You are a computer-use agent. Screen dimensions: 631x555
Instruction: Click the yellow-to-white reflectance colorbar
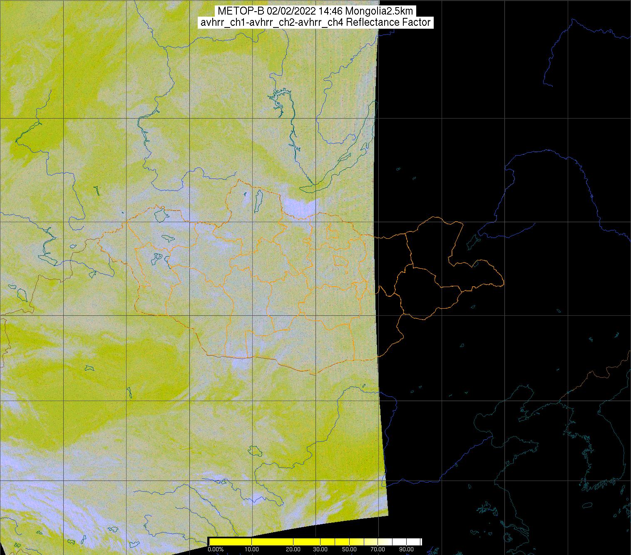(x=315, y=542)
